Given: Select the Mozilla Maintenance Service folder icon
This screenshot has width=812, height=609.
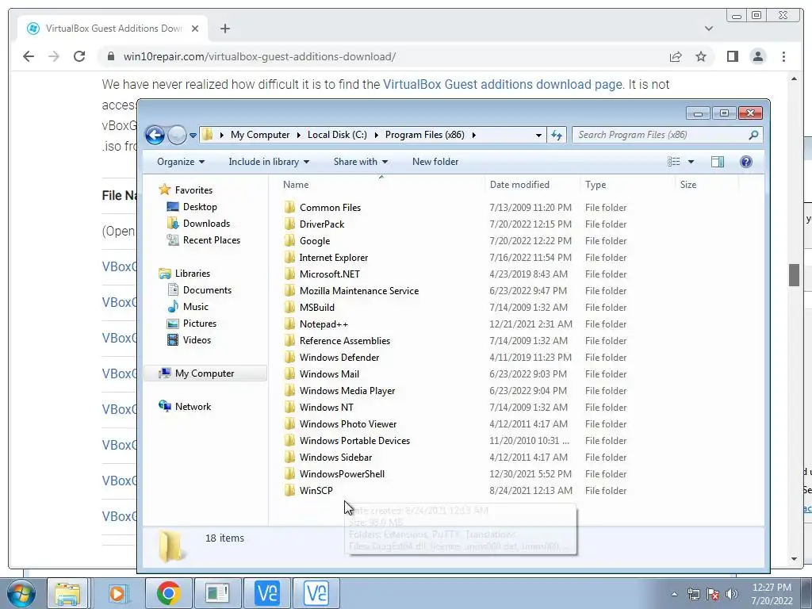Looking at the screenshot, I should pos(289,290).
